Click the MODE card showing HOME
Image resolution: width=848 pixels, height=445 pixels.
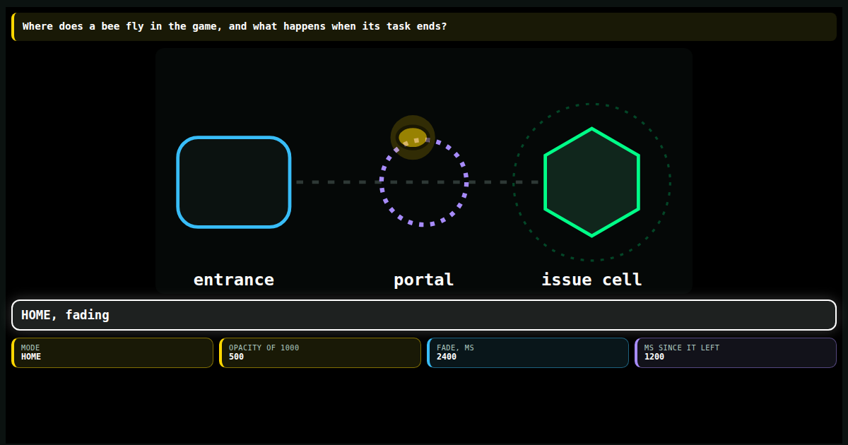pyautogui.click(x=112, y=352)
